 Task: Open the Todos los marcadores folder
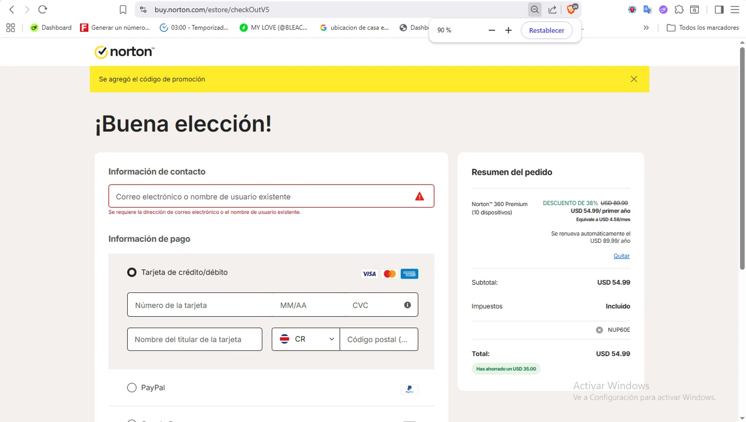click(703, 28)
